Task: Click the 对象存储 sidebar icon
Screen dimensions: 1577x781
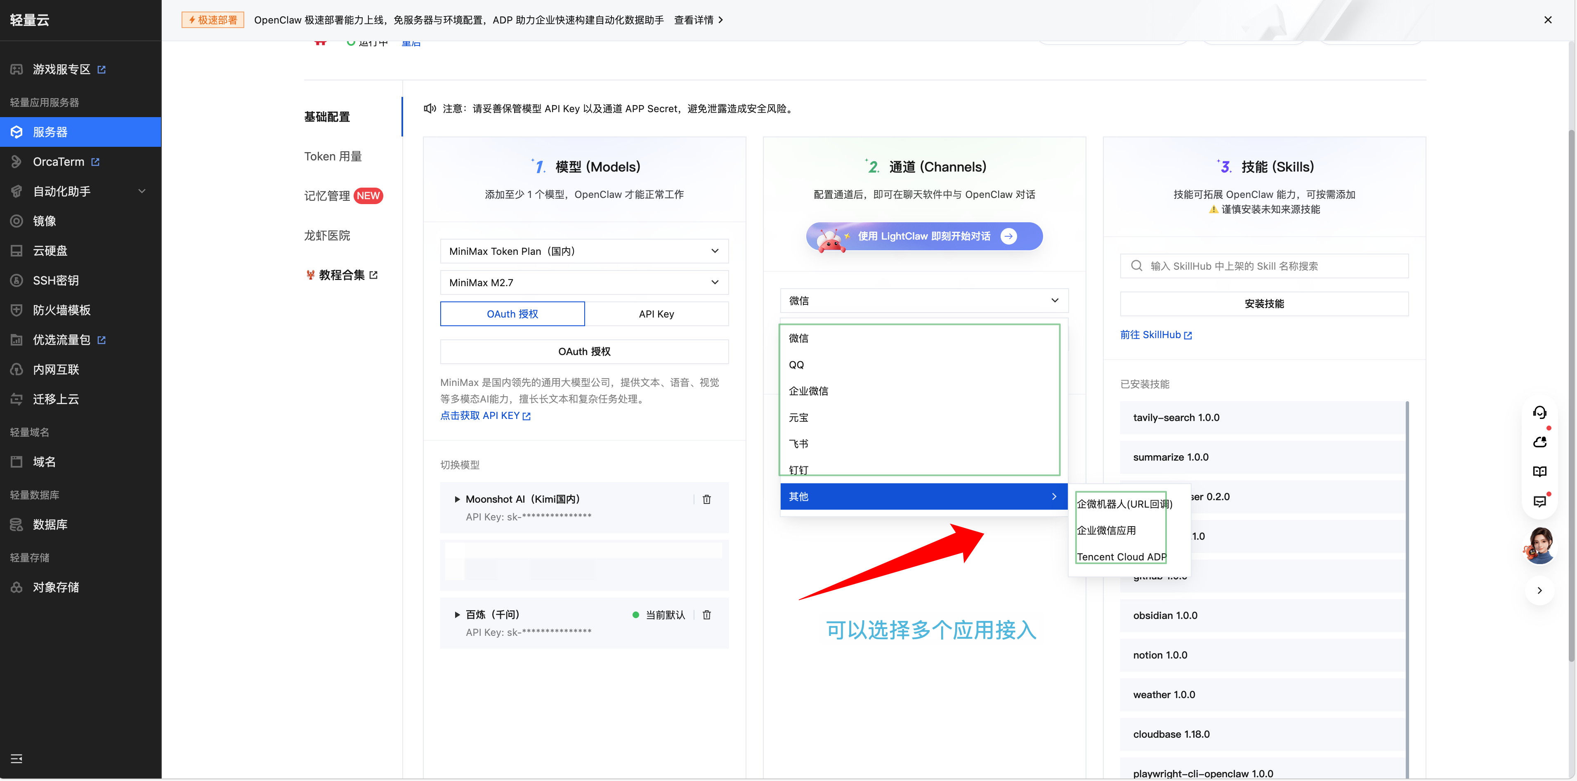Action: [17, 588]
